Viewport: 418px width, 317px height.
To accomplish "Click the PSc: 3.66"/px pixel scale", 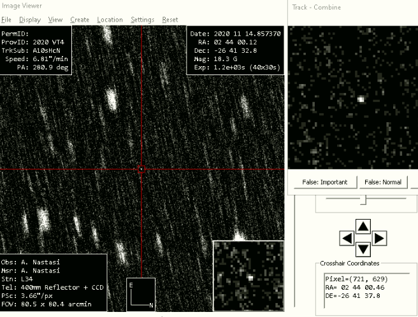I will click(27, 296).
